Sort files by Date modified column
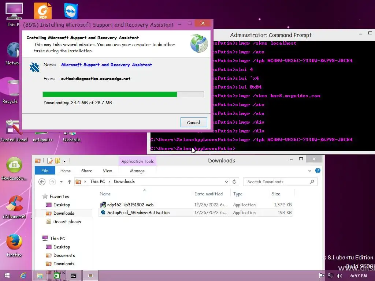The image size is (375, 281). 211,194
